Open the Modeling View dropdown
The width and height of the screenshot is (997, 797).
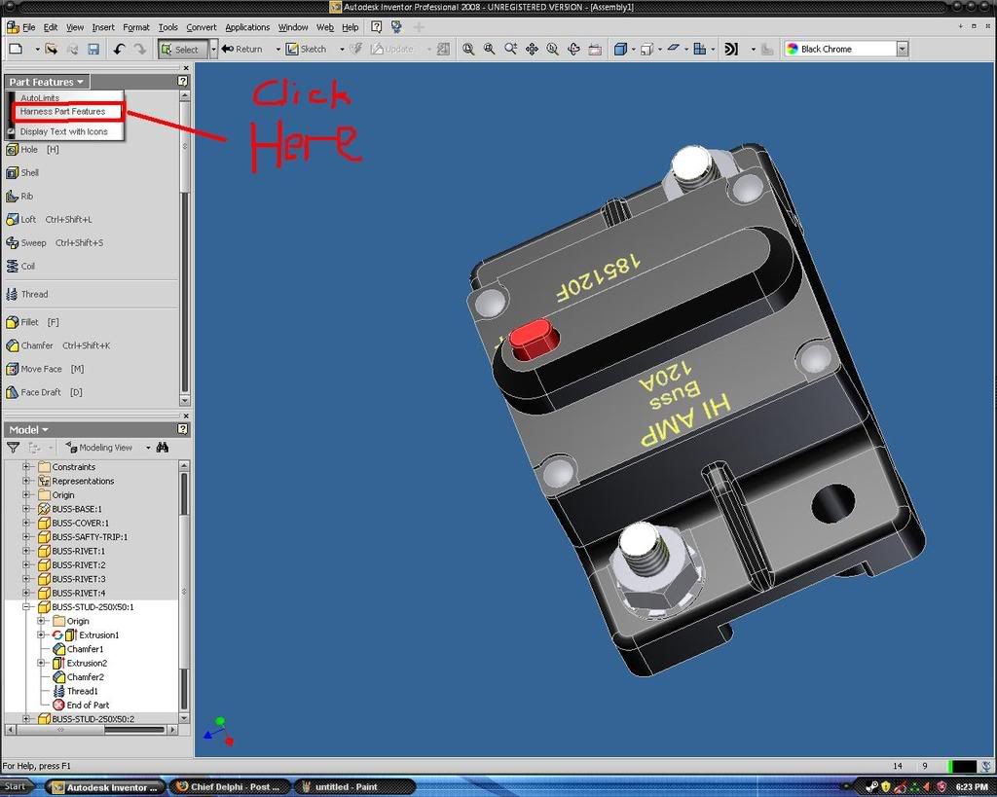pos(148,448)
